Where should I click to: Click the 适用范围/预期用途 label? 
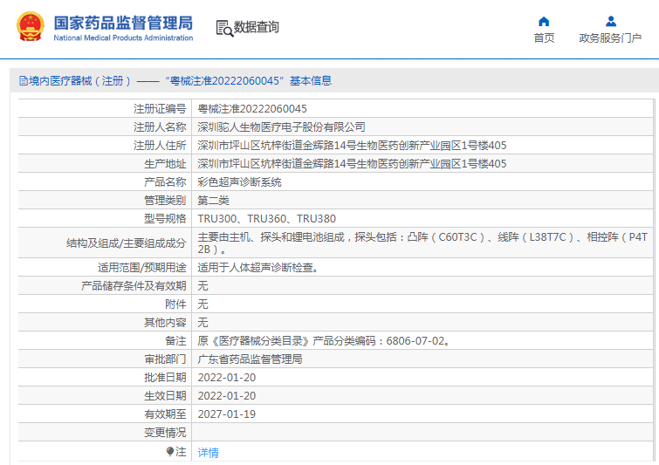[142, 268]
